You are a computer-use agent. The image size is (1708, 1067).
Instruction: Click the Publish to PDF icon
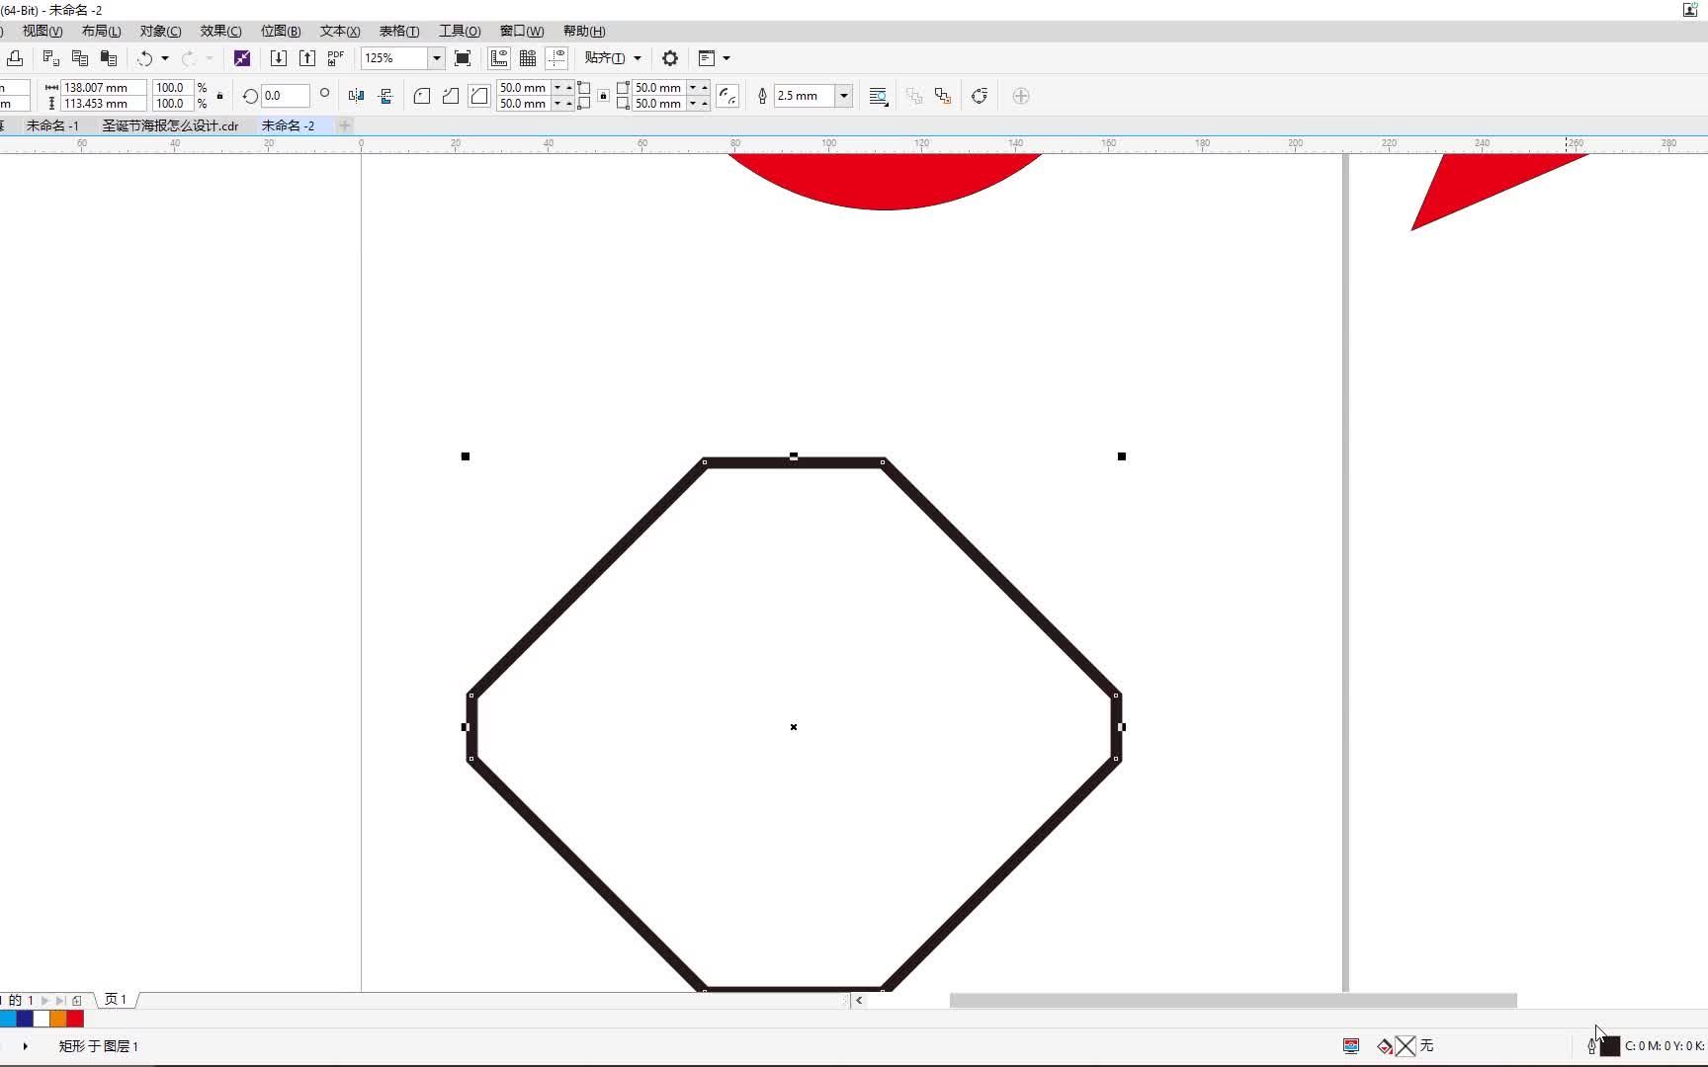point(336,58)
